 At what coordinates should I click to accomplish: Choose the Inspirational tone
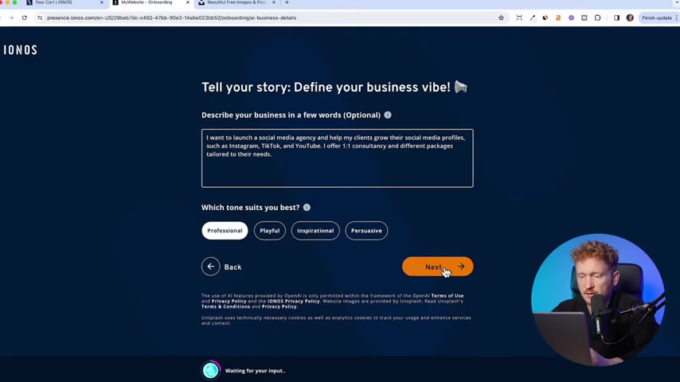point(315,231)
